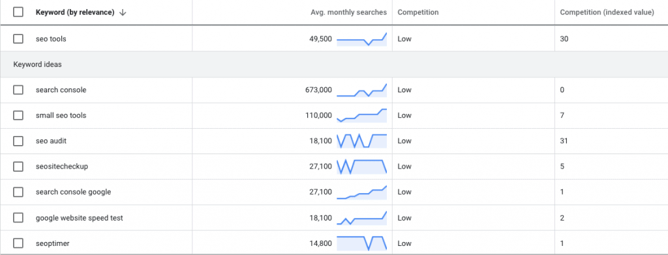
Task: Click the 'seo audit' trend sparkline
Action: point(361,141)
